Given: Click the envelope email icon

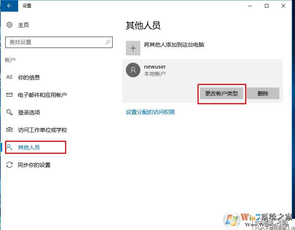Looking at the screenshot, I should [x=9, y=95].
